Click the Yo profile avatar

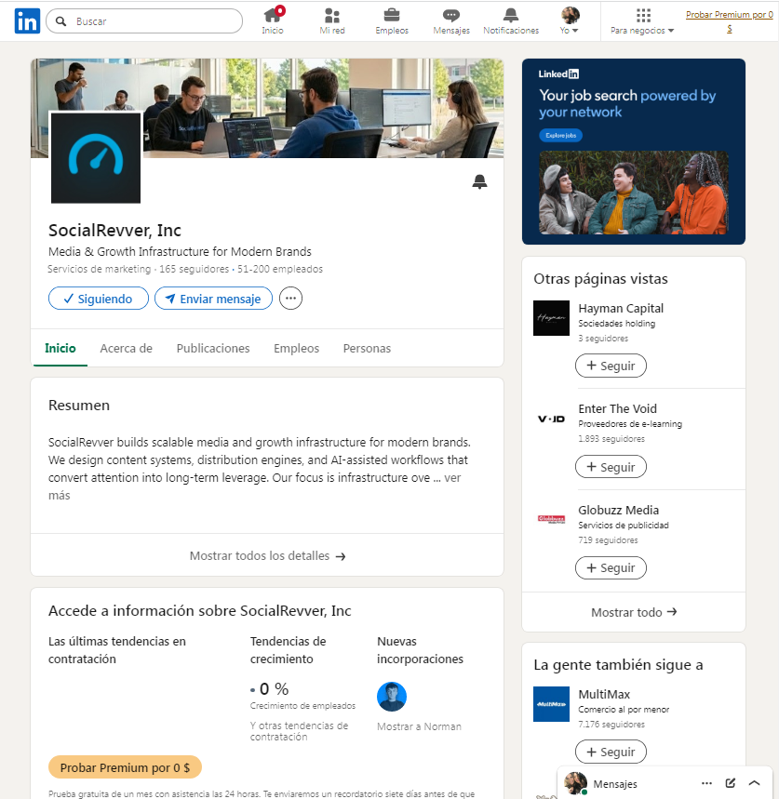point(570,15)
